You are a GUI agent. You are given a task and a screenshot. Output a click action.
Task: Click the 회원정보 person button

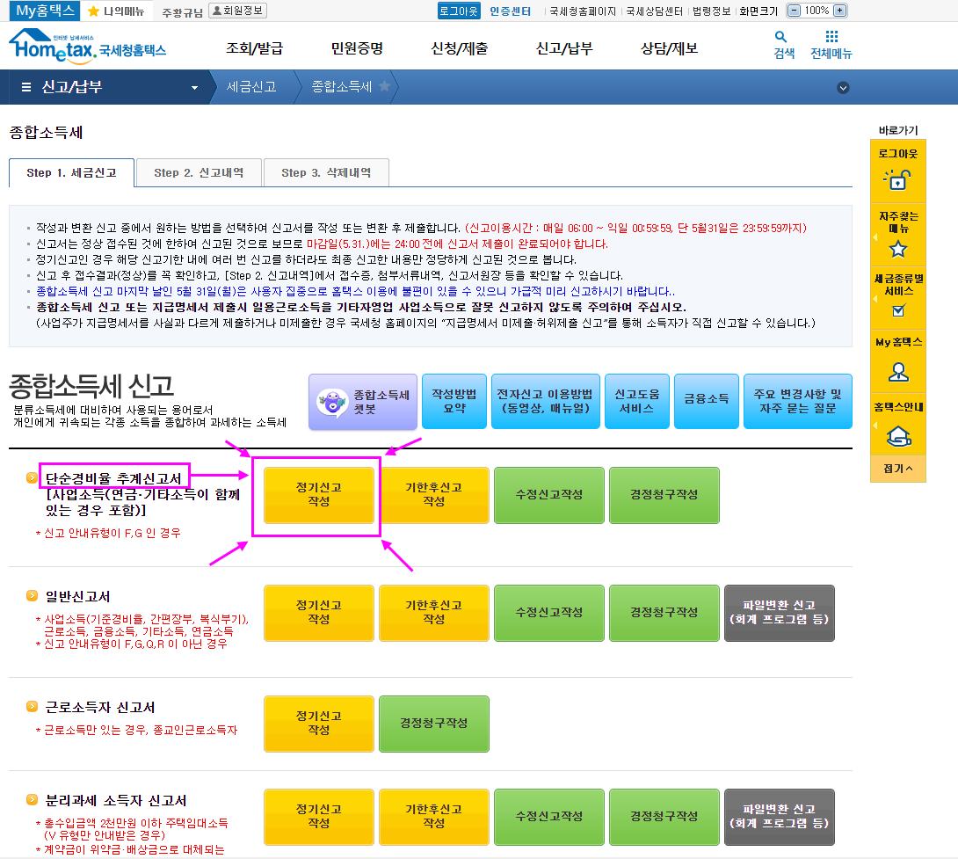237,11
